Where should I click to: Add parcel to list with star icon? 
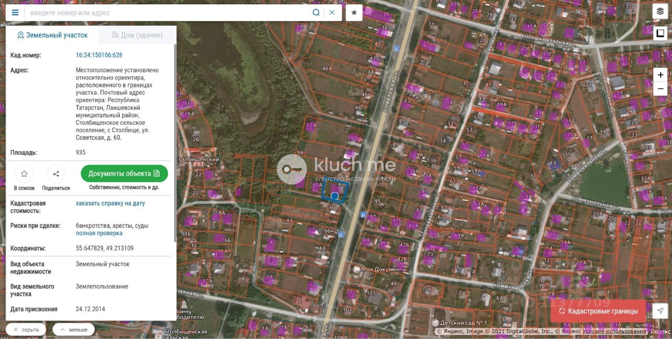[24, 174]
